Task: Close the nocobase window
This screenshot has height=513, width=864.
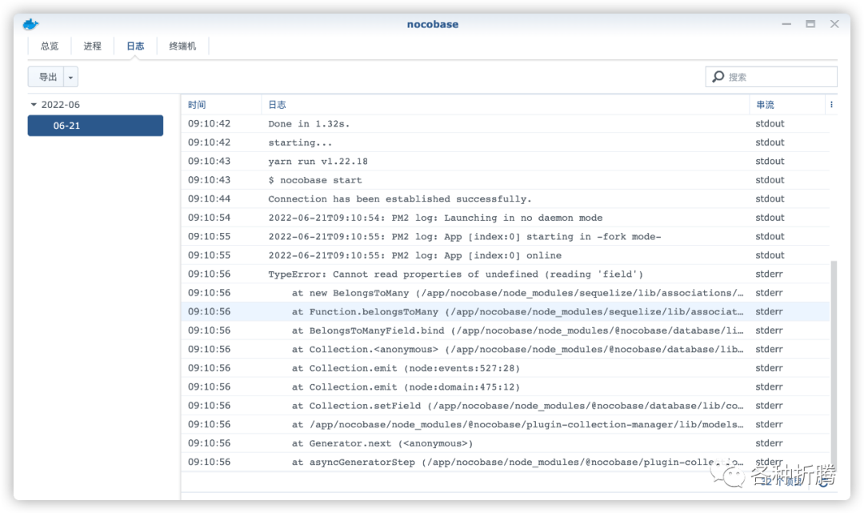Action: point(834,24)
